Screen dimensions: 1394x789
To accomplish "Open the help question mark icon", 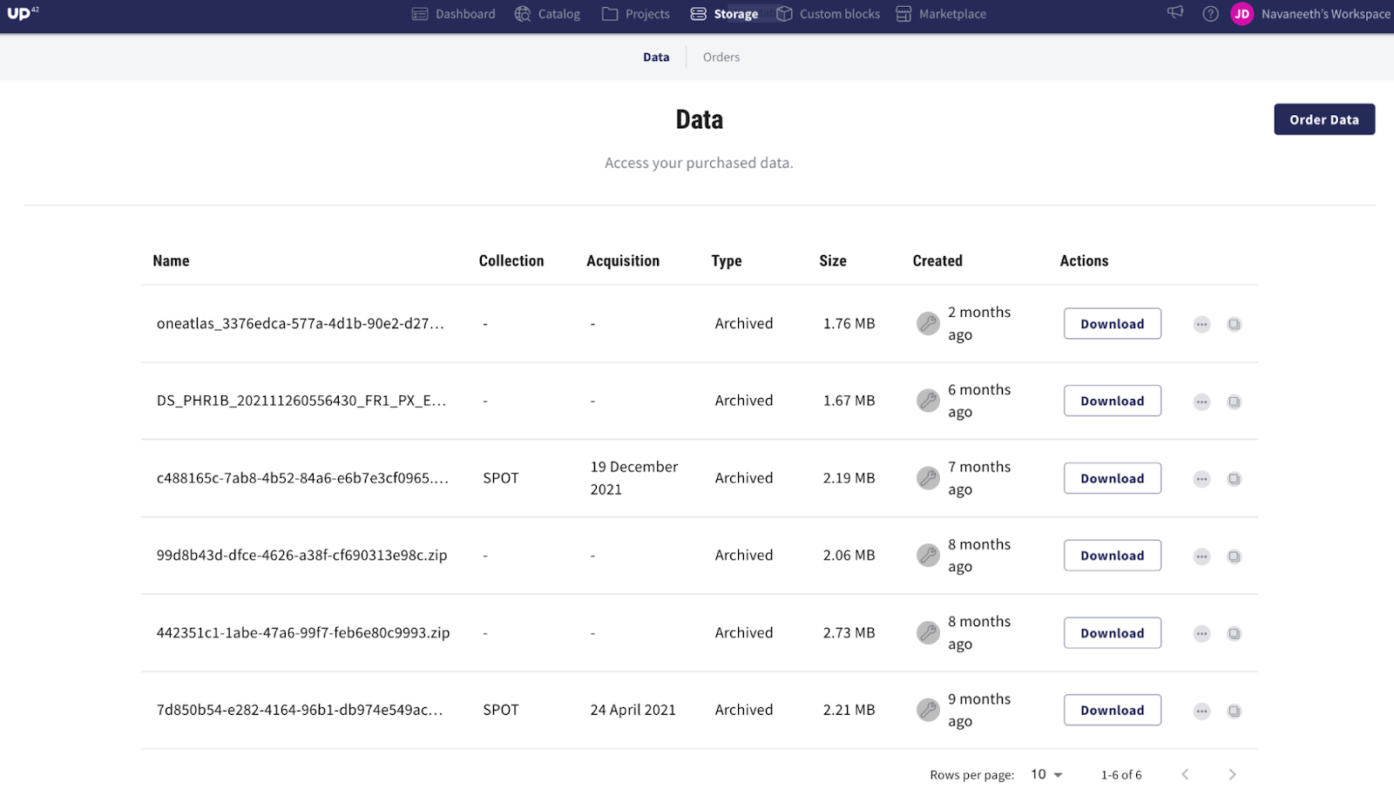I will [x=1210, y=14].
